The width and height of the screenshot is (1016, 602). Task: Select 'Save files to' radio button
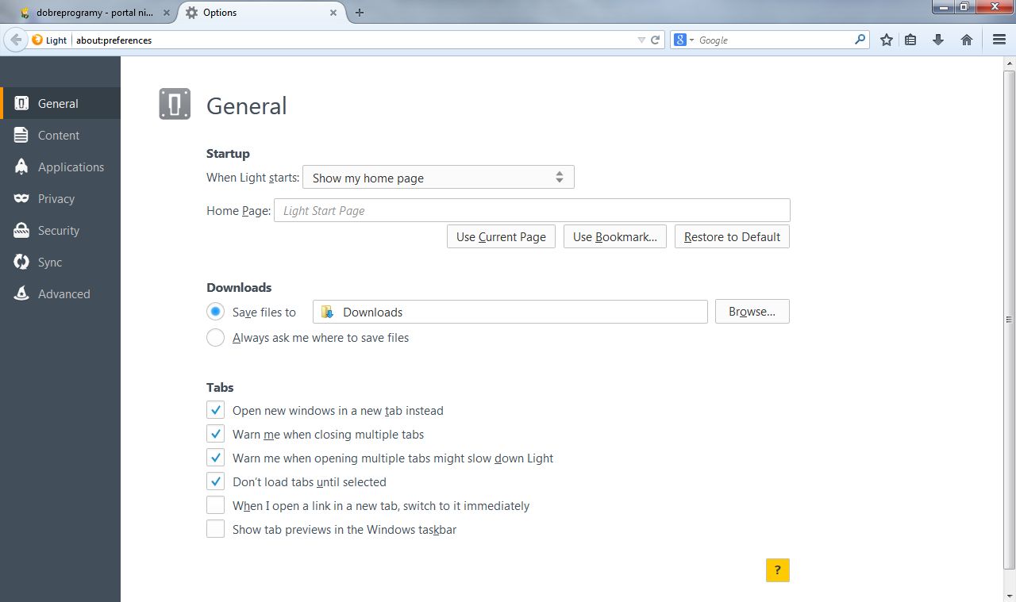(x=215, y=312)
